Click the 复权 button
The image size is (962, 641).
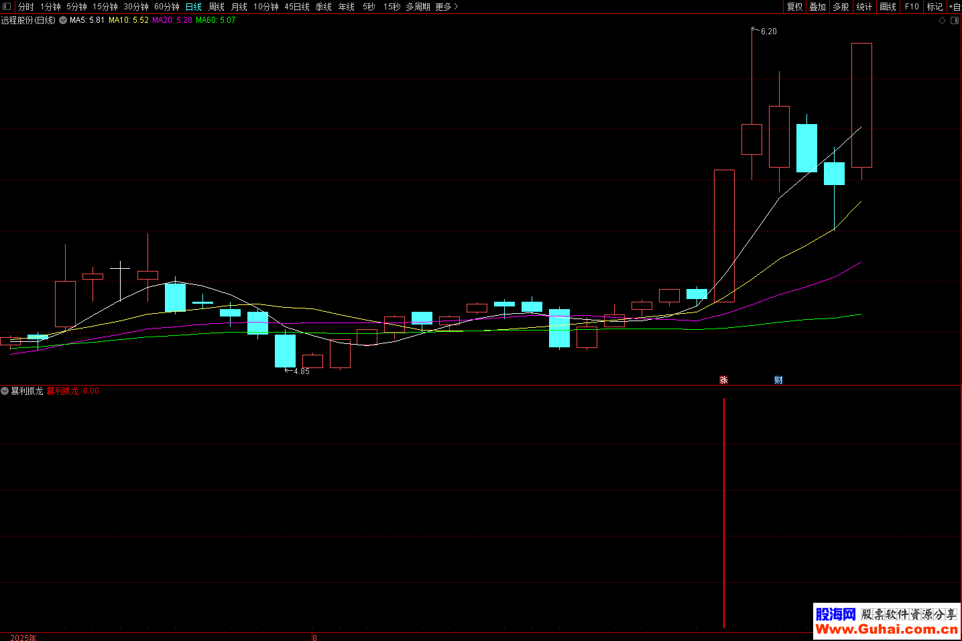coord(795,7)
